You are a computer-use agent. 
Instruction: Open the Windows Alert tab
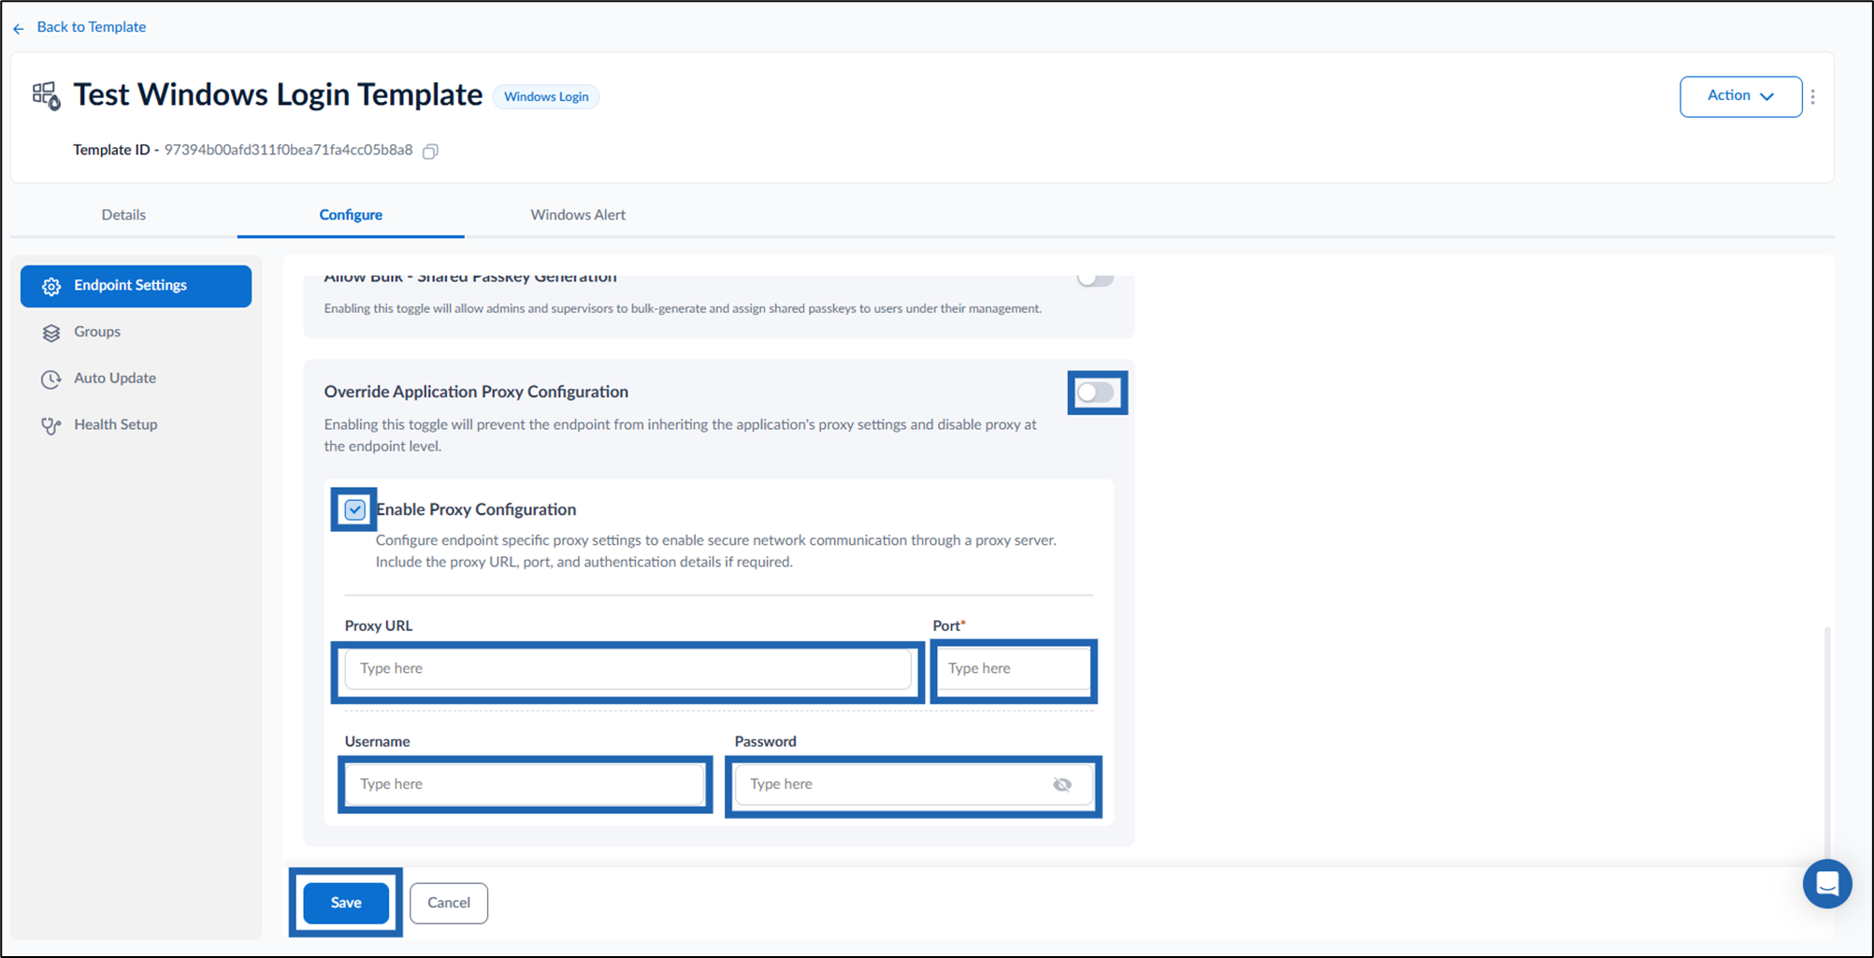tap(578, 214)
